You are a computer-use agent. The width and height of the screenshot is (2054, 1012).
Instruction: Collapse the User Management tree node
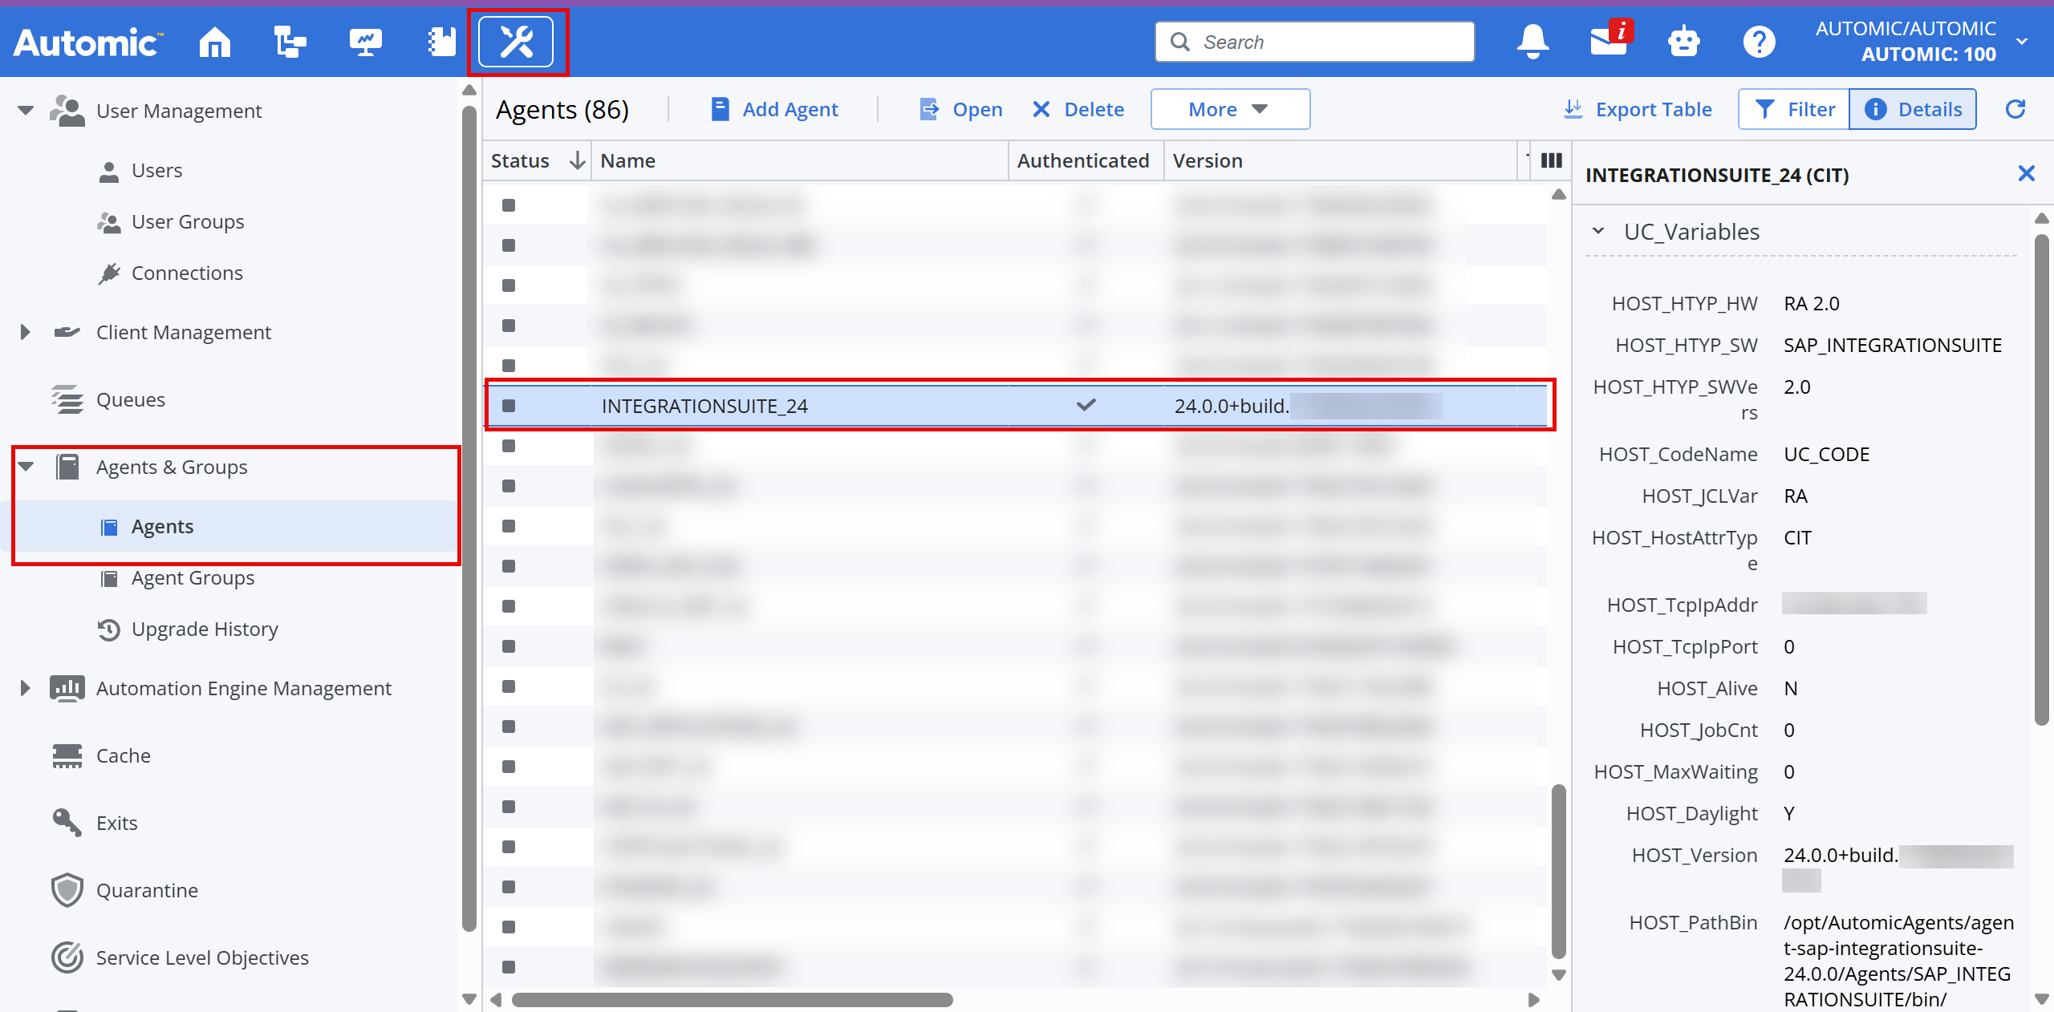point(26,111)
